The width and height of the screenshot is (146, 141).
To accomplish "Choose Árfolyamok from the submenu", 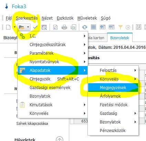I will coord(113,96).
